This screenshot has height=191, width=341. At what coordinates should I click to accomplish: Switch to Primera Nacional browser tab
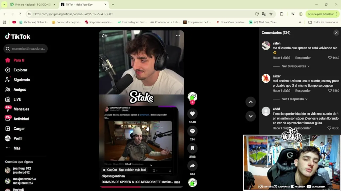point(33,5)
